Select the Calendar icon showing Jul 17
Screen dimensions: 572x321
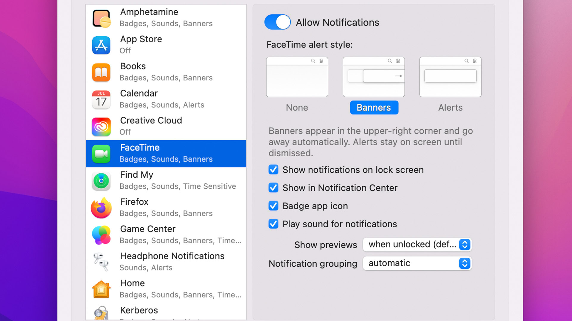[101, 100]
